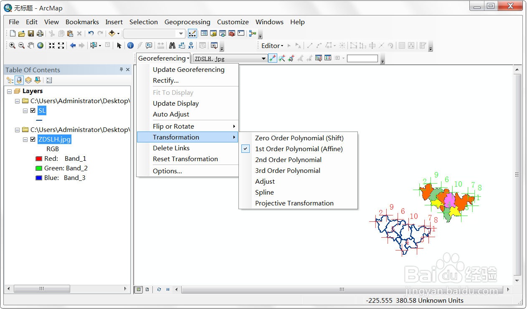
Task: Open the map scale dropdown
Action: [x=181, y=33]
